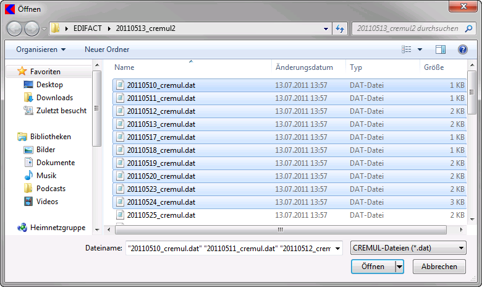The image size is (482, 287).
Task: Go back with the Back arrow button
Action: (14, 28)
